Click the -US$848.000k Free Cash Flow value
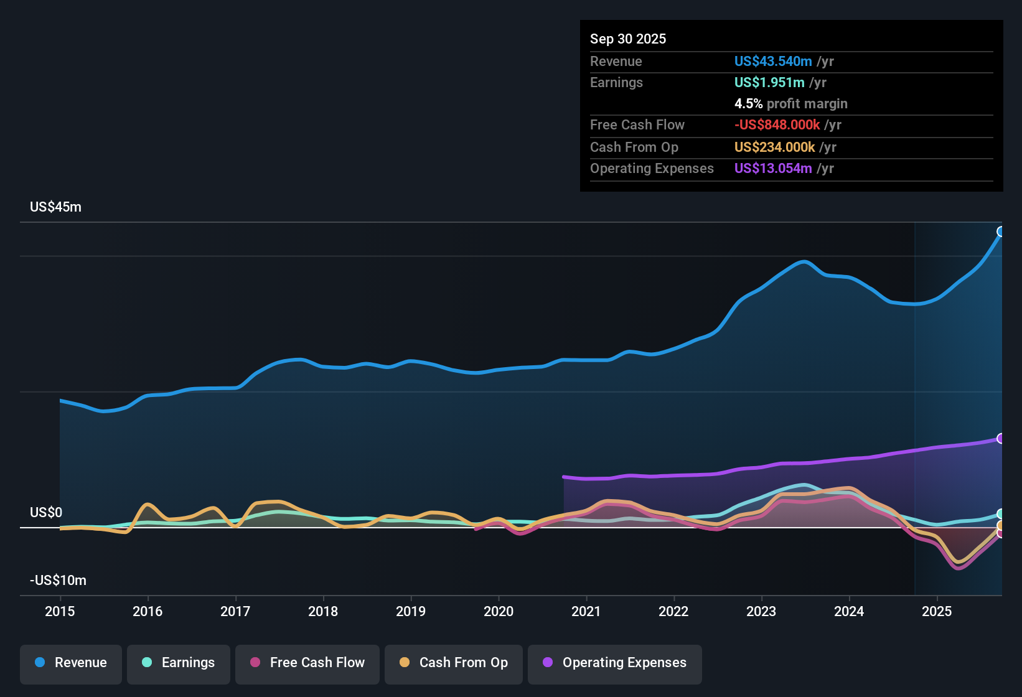1022x697 pixels. point(777,124)
